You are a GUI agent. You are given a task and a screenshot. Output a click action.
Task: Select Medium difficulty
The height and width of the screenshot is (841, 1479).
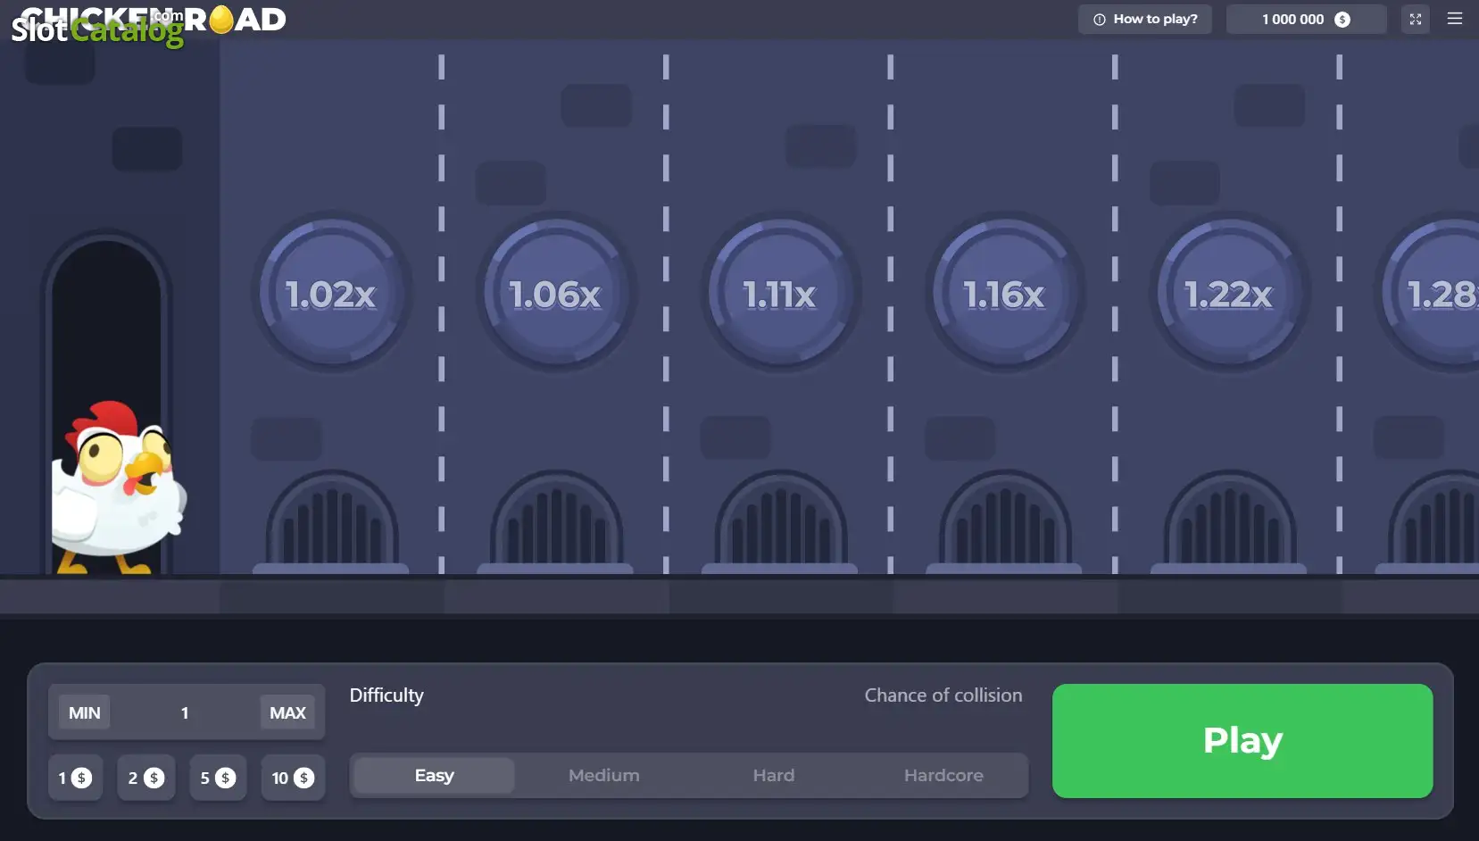[x=603, y=776]
